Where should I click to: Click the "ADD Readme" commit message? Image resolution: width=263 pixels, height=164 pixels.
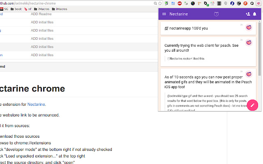coord(41,14)
